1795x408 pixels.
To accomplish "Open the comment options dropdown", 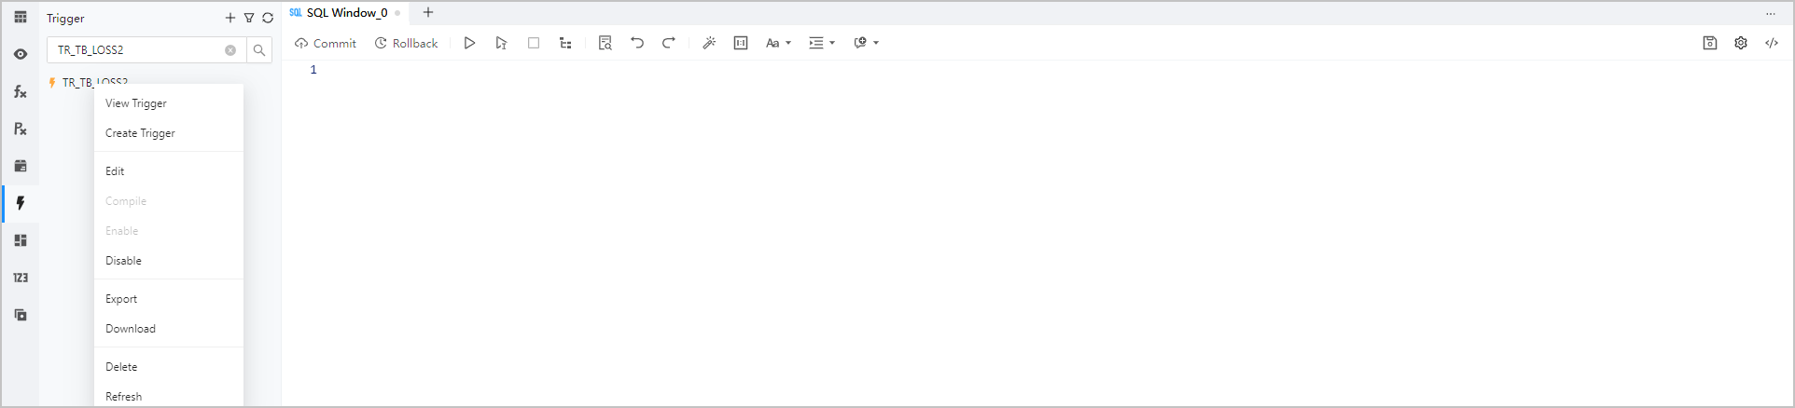I will (x=866, y=43).
